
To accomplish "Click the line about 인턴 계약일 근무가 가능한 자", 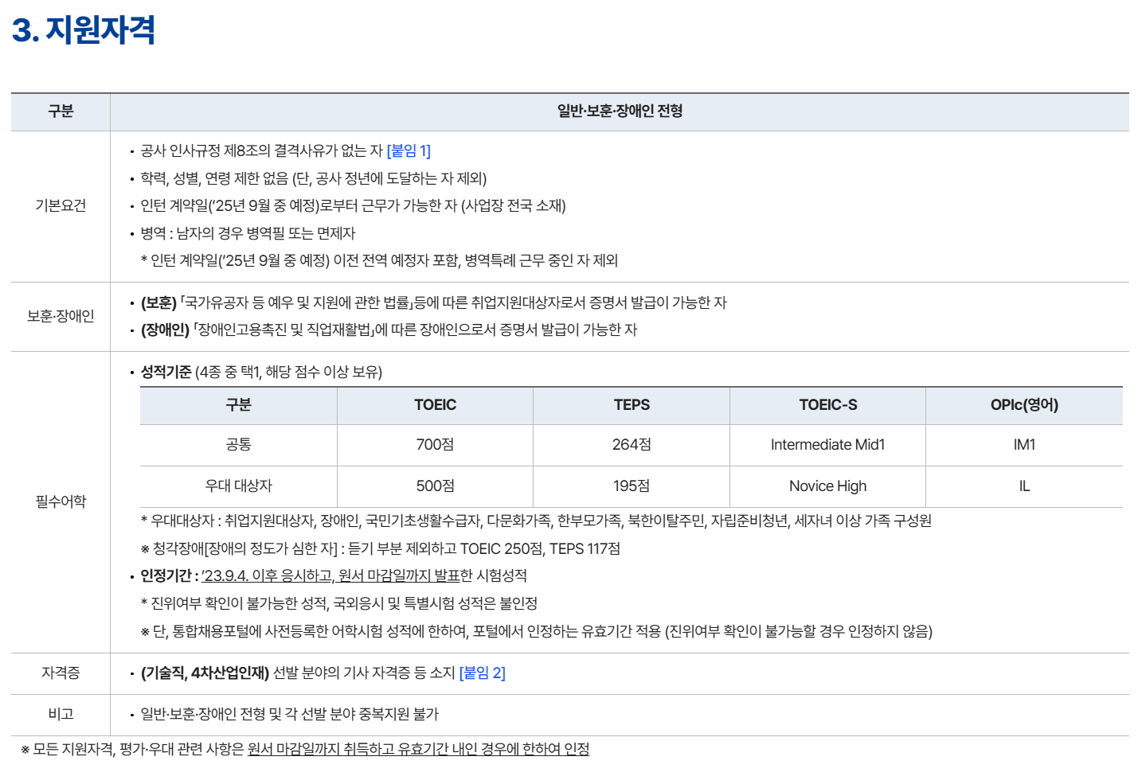I will [x=353, y=205].
